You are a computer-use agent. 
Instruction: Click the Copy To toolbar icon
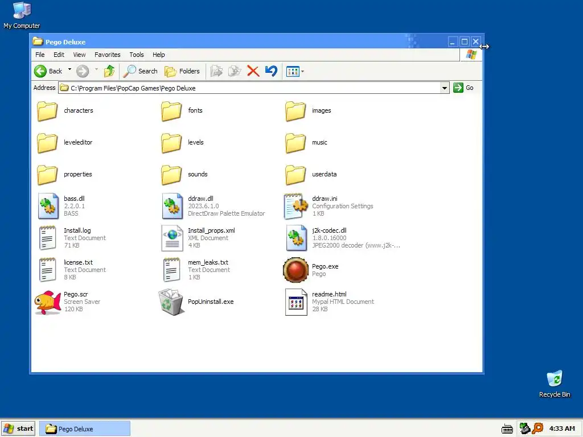[x=235, y=71]
